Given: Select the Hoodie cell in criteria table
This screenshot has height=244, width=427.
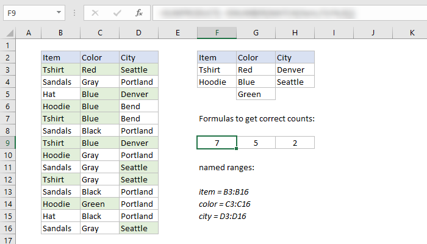Looking at the screenshot, I should (217, 82).
